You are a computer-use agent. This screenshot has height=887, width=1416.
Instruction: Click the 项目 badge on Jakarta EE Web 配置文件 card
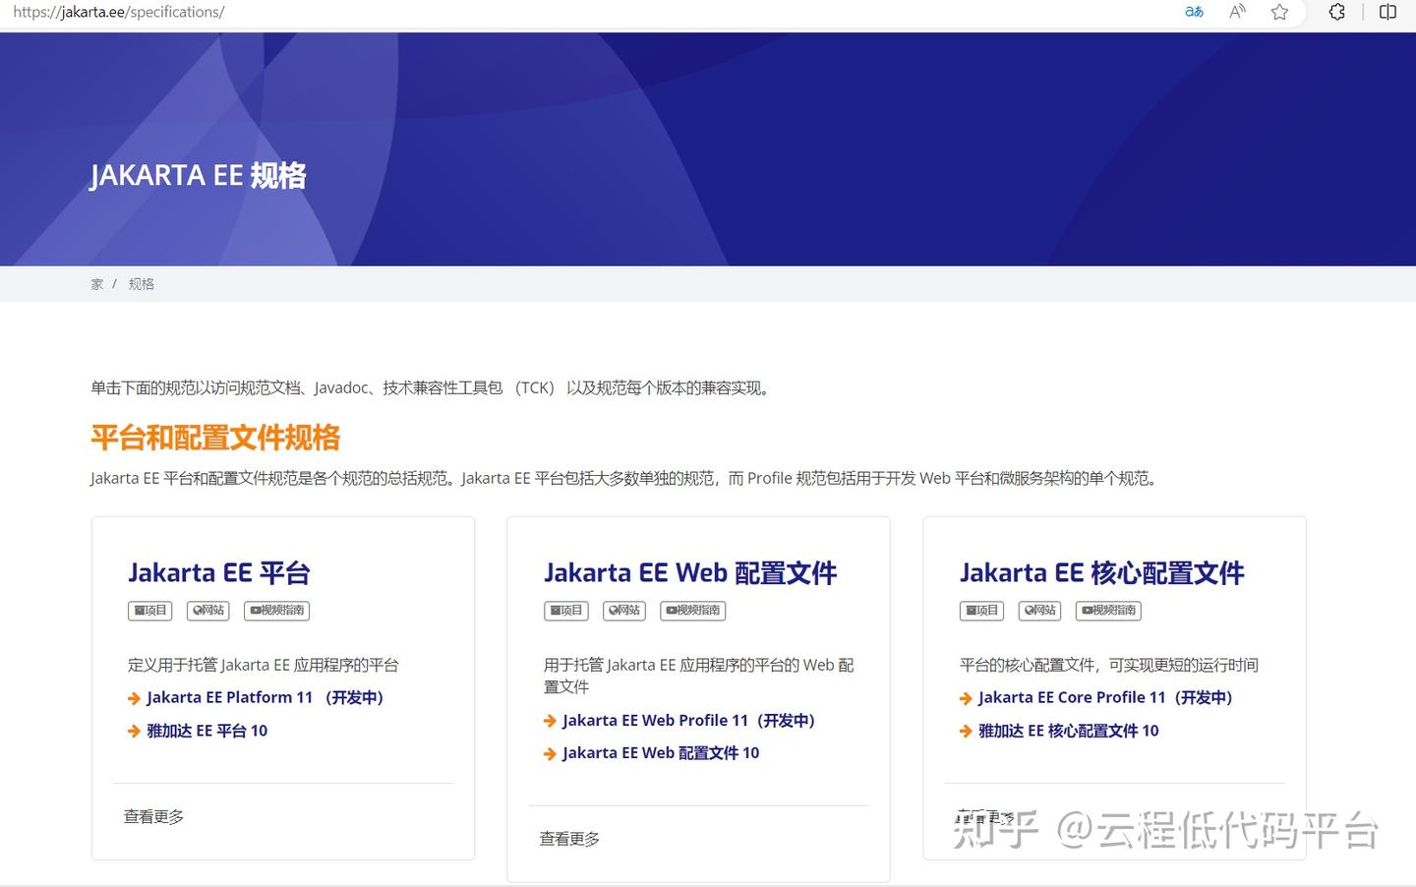[565, 610]
